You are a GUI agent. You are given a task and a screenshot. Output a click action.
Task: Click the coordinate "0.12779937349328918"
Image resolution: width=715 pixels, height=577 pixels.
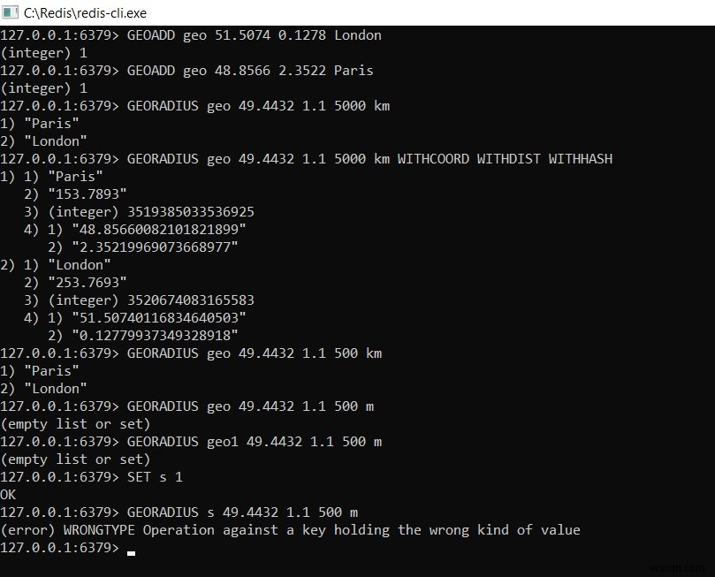[x=155, y=336]
